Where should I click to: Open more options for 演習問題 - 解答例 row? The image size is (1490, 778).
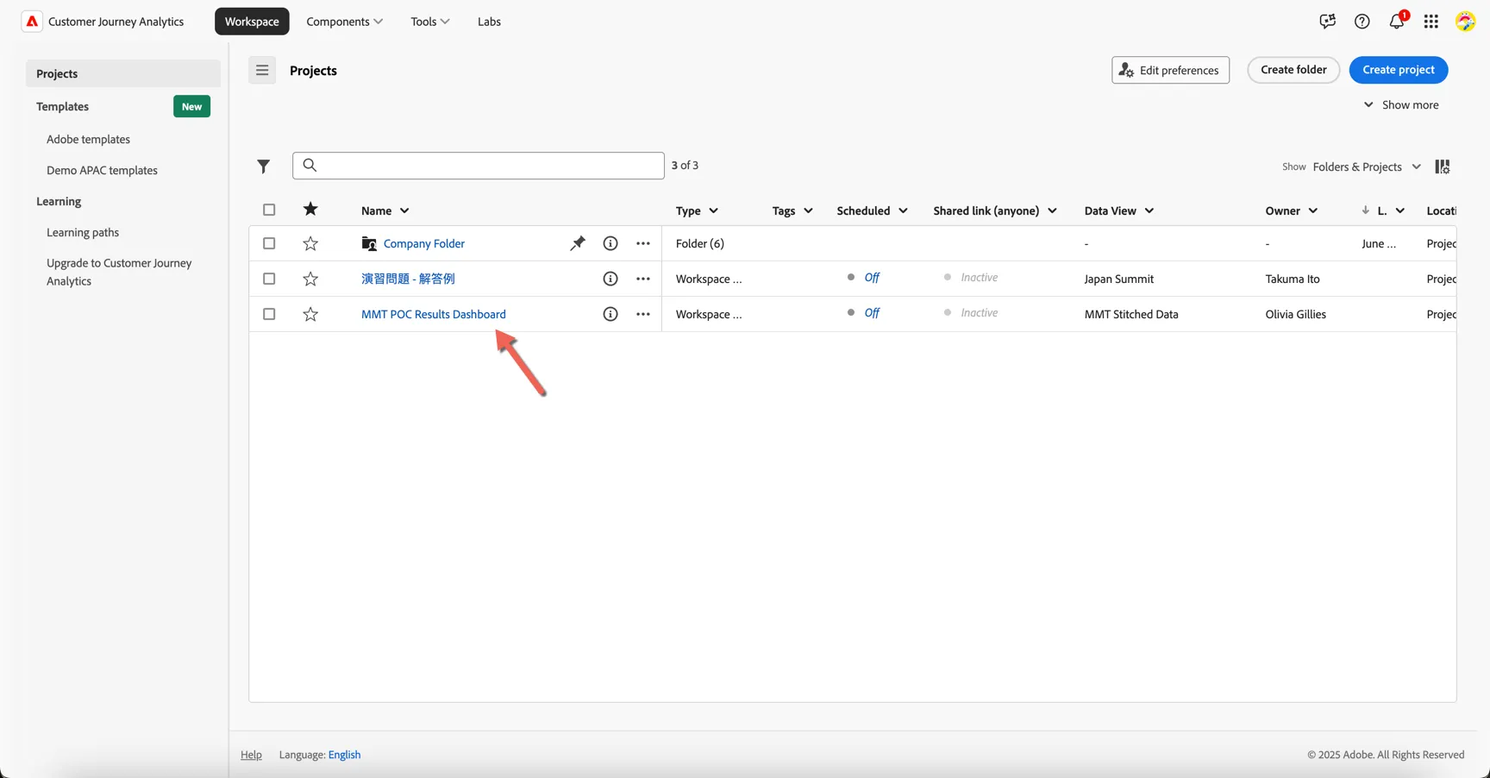[x=643, y=279]
